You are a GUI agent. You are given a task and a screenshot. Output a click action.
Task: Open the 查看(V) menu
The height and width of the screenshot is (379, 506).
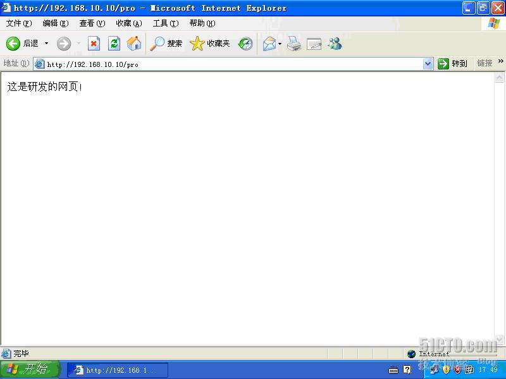[92, 23]
